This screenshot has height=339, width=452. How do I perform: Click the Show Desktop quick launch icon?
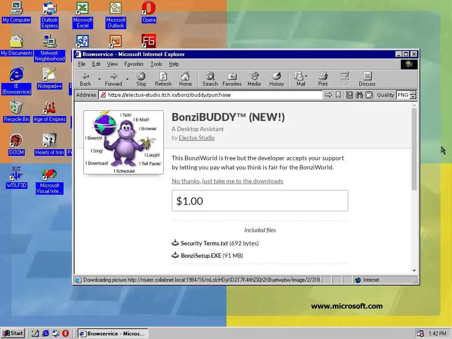tap(35, 334)
